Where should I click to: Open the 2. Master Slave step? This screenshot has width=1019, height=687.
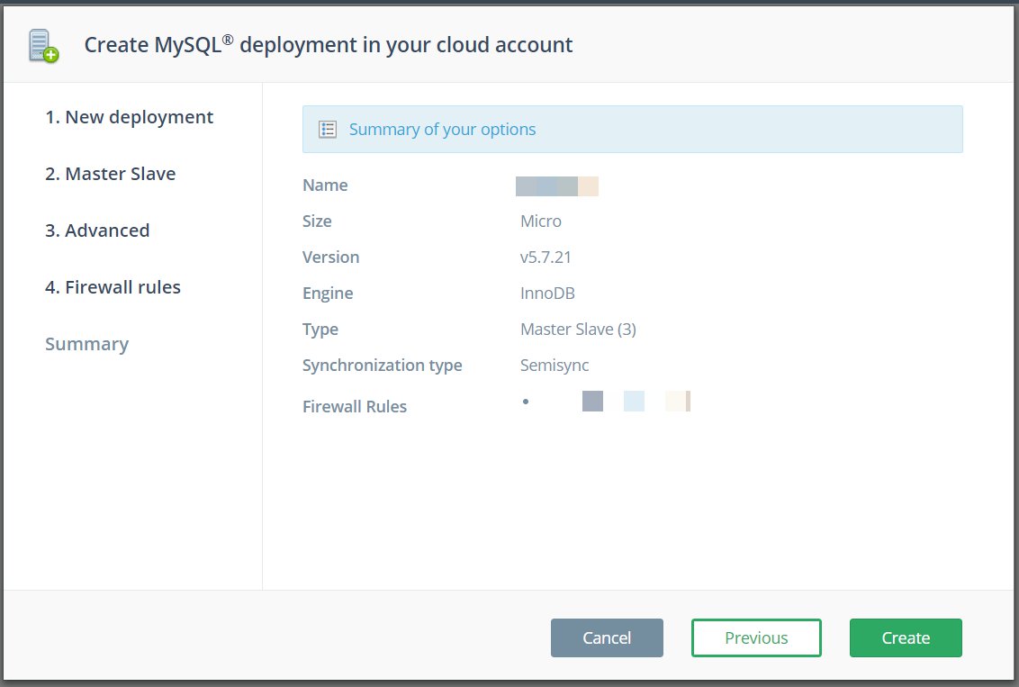pyautogui.click(x=111, y=174)
